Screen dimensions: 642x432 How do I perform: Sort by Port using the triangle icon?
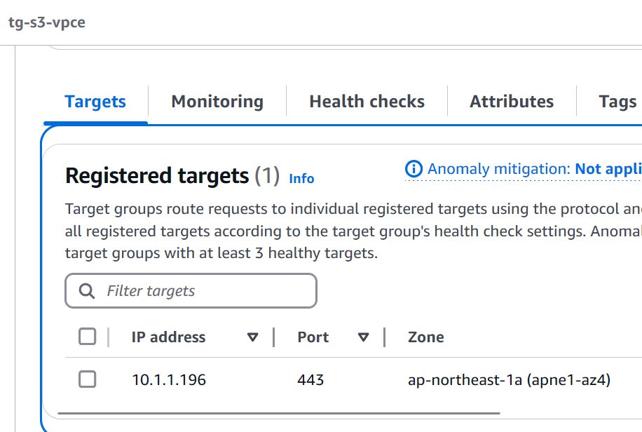click(363, 337)
